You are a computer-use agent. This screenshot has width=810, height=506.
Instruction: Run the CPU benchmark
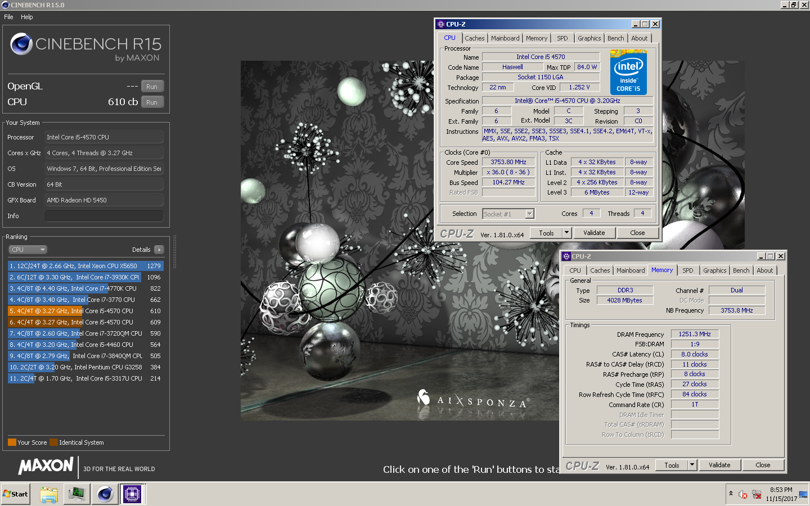(x=152, y=102)
